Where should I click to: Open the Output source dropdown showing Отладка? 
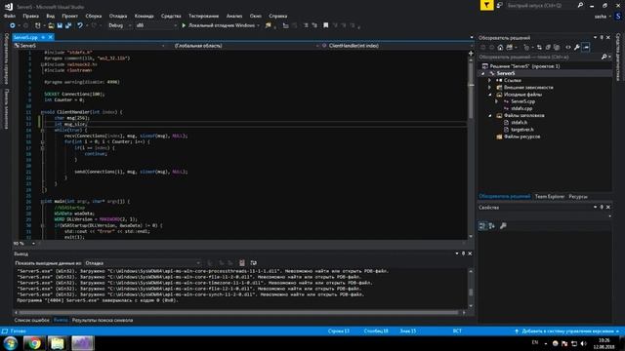coord(143,263)
